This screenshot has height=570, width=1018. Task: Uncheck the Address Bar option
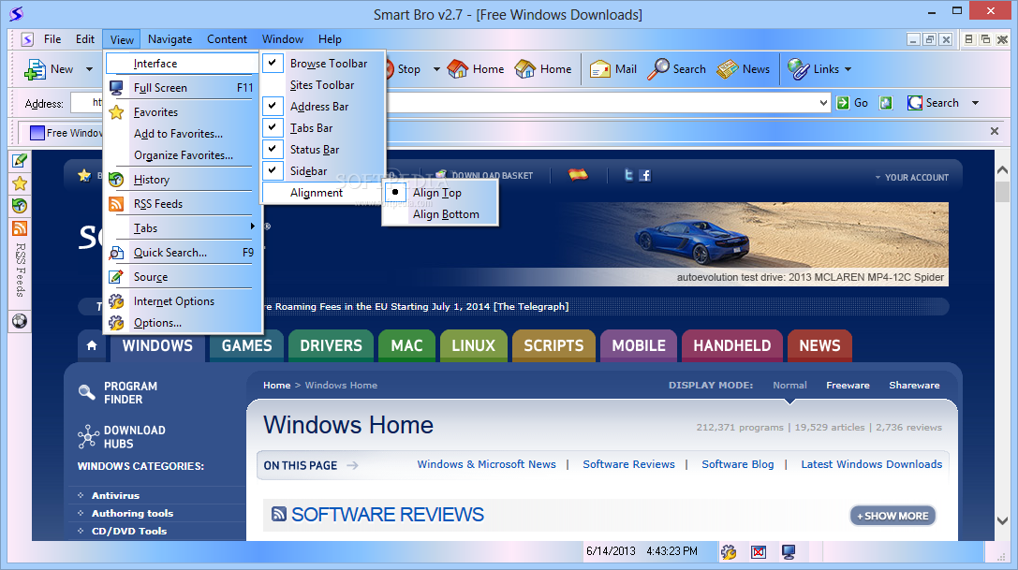[x=324, y=106]
